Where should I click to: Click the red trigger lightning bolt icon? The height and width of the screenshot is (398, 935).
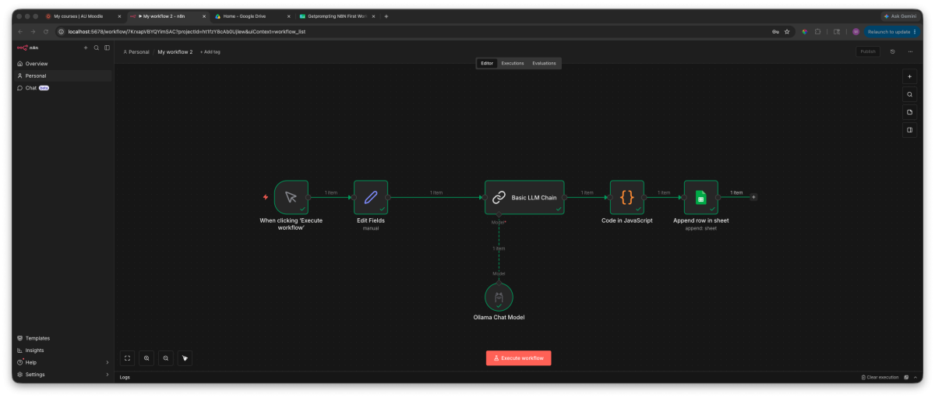266,197
